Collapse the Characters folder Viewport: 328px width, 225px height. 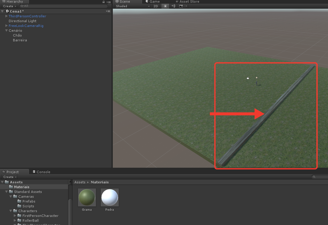(x=11, y=211)
